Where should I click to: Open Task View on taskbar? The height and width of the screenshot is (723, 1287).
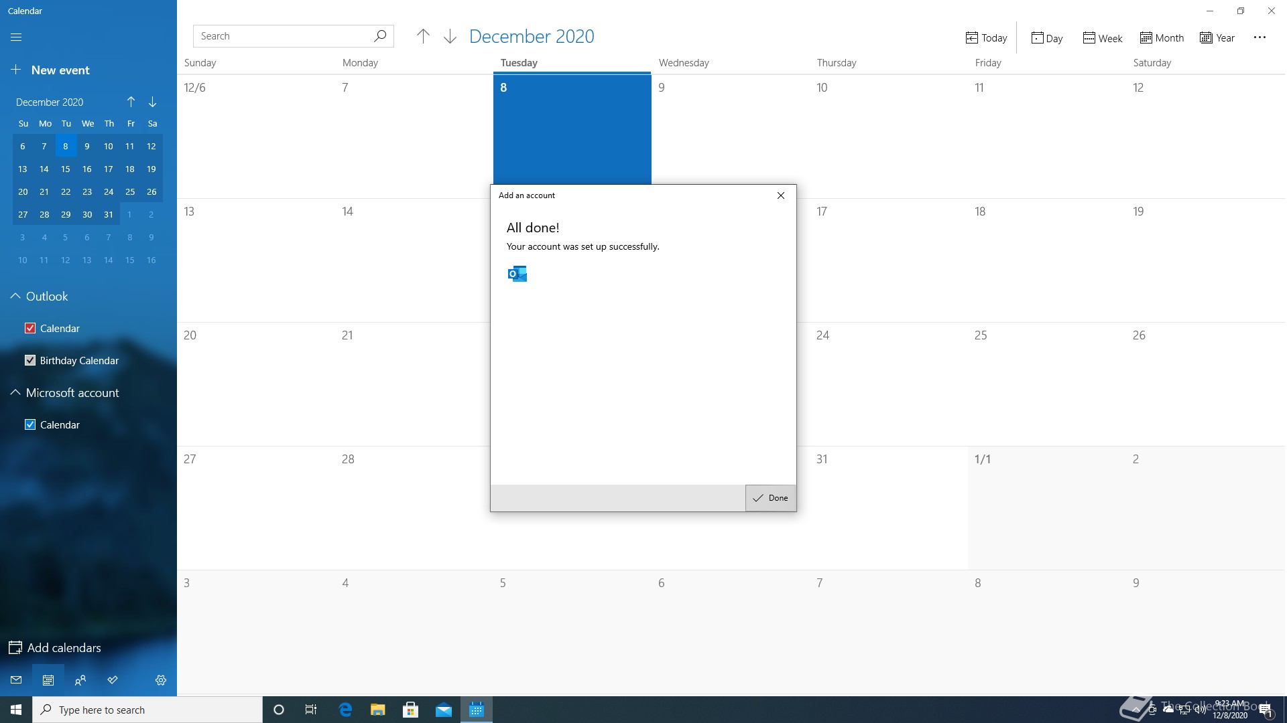(x=311, y=710)
